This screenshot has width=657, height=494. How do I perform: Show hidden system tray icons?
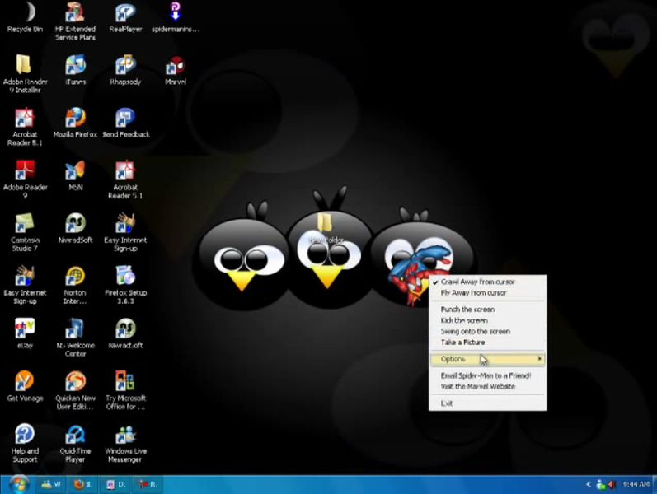[589, 484]
